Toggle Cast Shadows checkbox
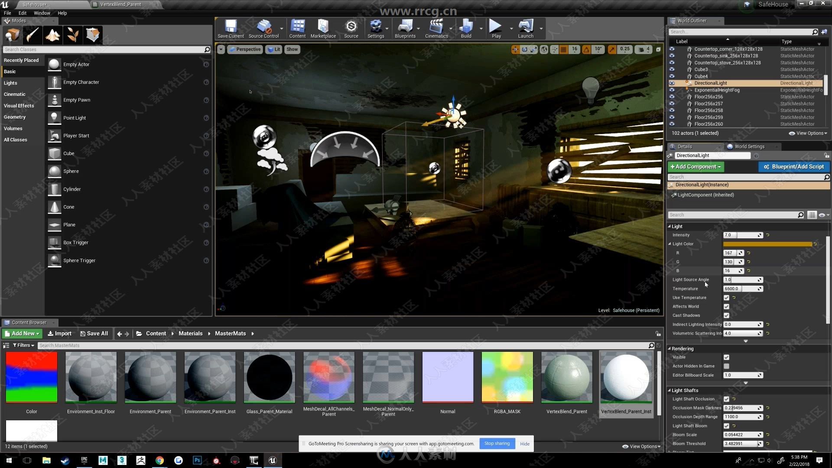This screenshot has width=832, height=468. pos(727,315)
